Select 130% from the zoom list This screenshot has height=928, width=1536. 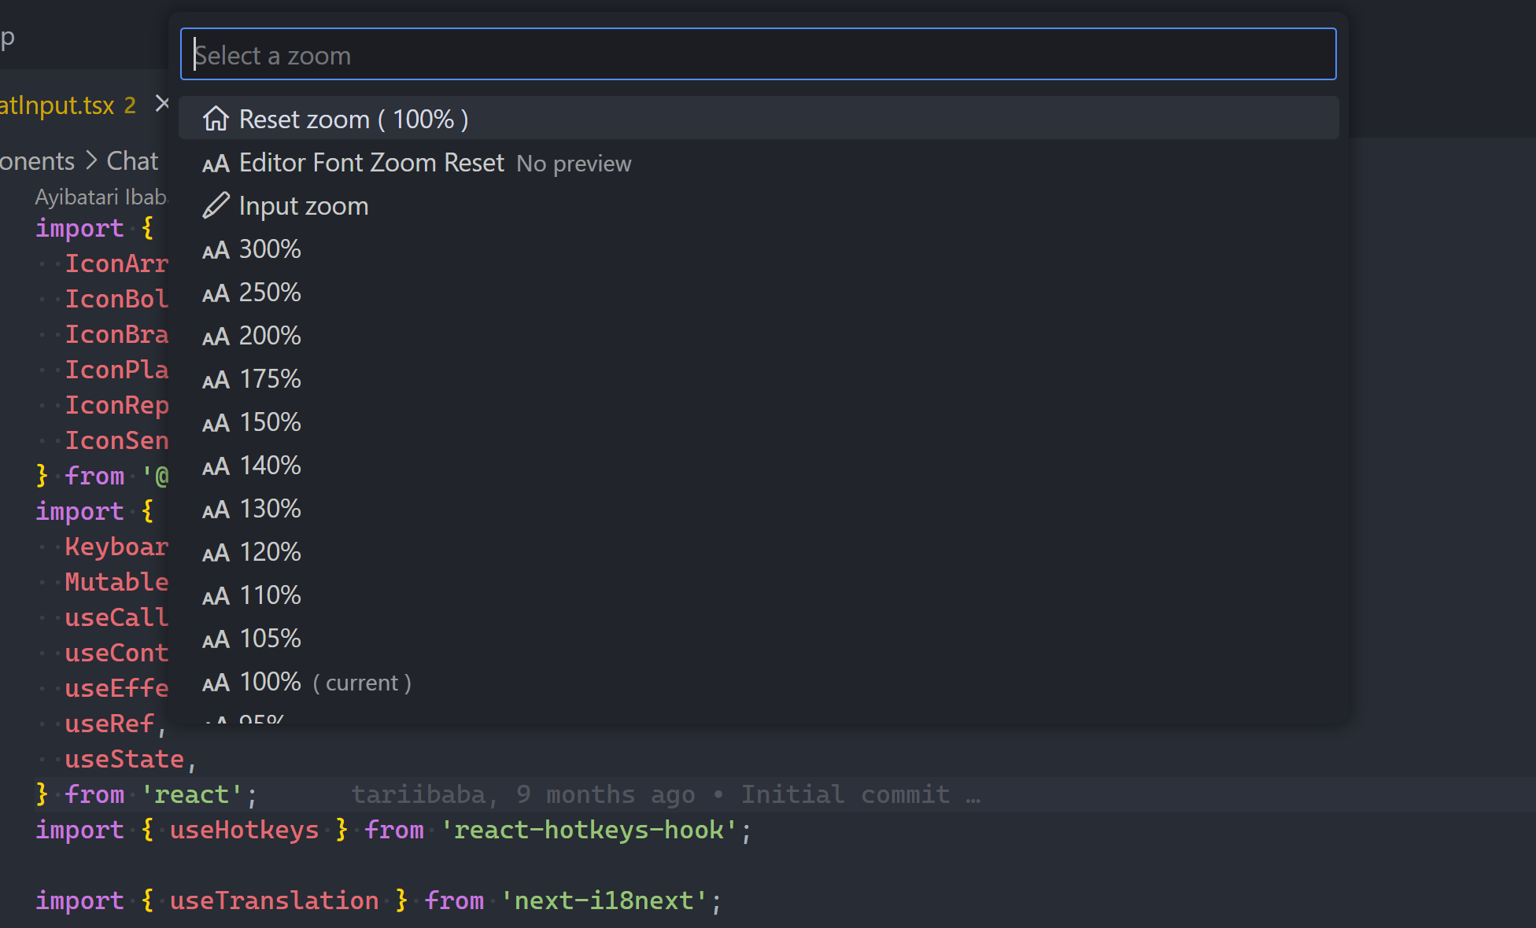(270, 509)
